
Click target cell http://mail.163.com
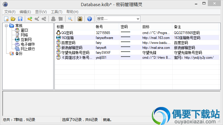coord(156,38)
